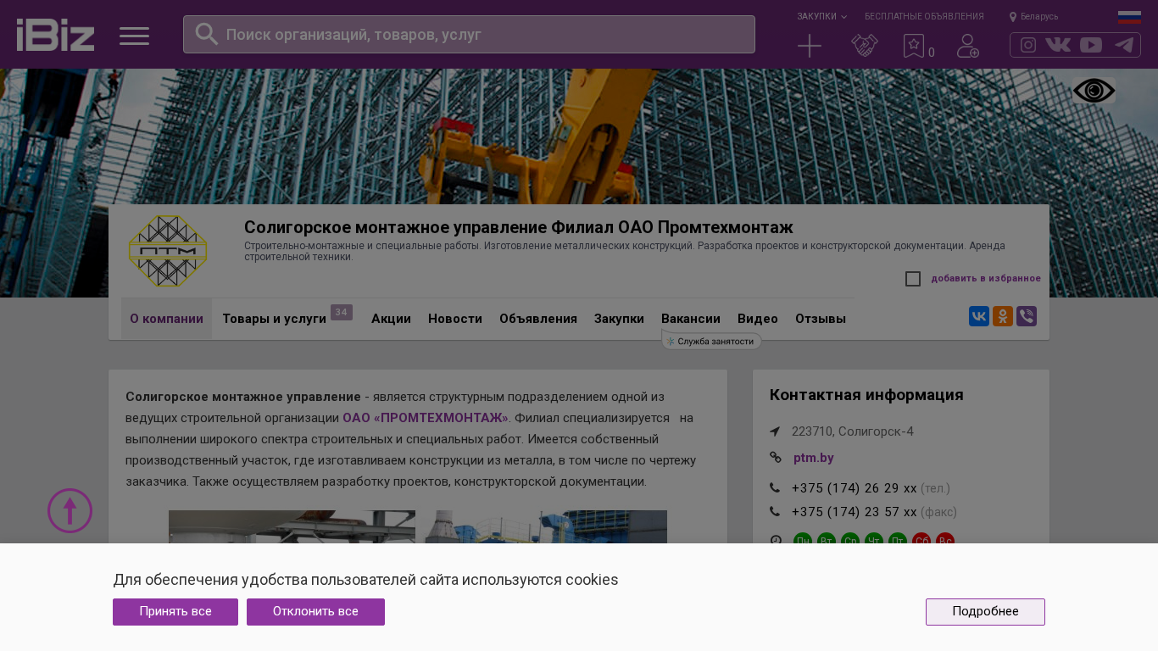Click the 'добавить в избранное' link text
The image size is (1158, 651).
pos(986,279)
